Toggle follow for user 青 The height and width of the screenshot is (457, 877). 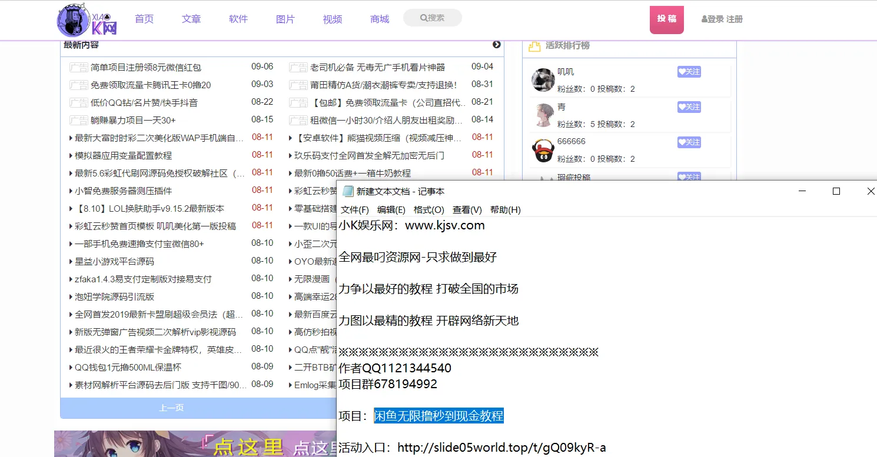point(689,106)
